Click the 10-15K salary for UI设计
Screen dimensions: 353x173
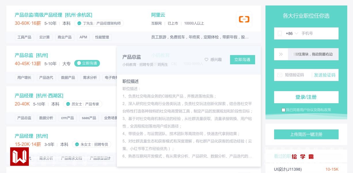coord(332,169)
